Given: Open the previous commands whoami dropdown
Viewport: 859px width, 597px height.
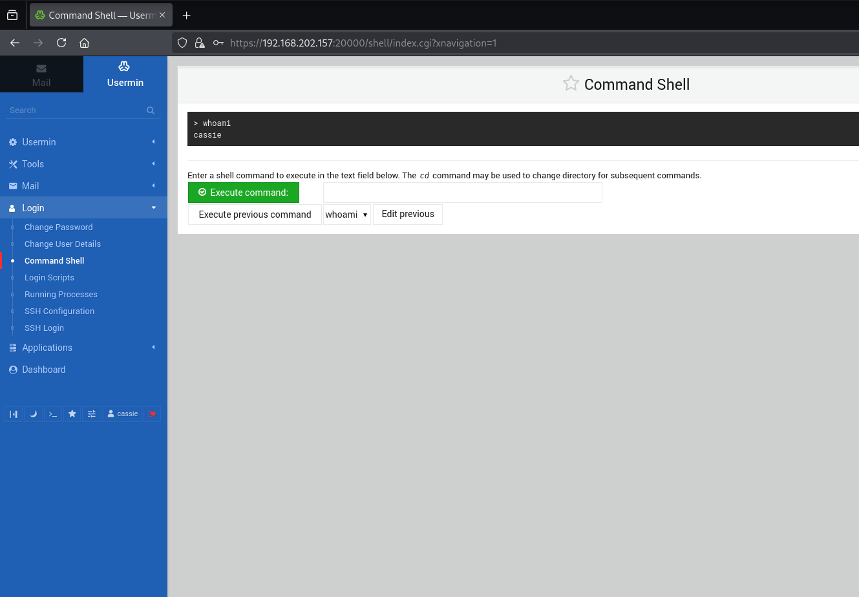Looking at the screenshot, I should (x=347, y=215).
